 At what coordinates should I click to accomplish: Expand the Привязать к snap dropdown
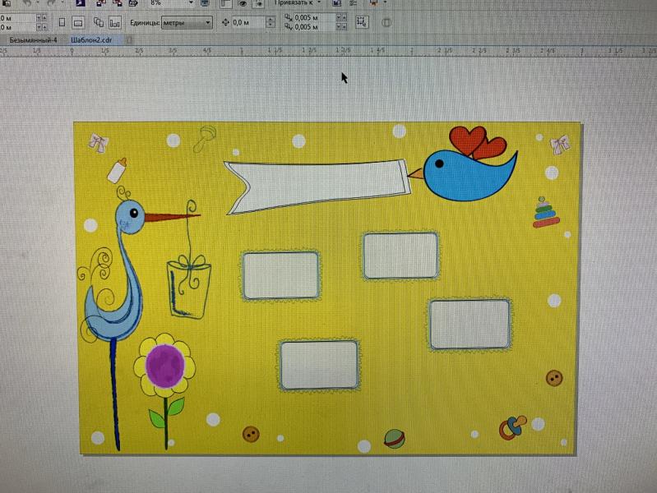coord(322,4)
